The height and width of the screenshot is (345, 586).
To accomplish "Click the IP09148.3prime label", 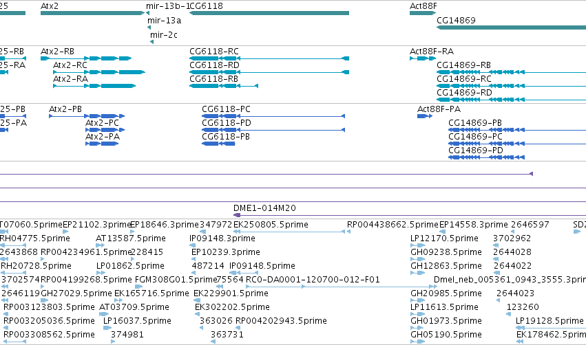I will tap(222, 238).
